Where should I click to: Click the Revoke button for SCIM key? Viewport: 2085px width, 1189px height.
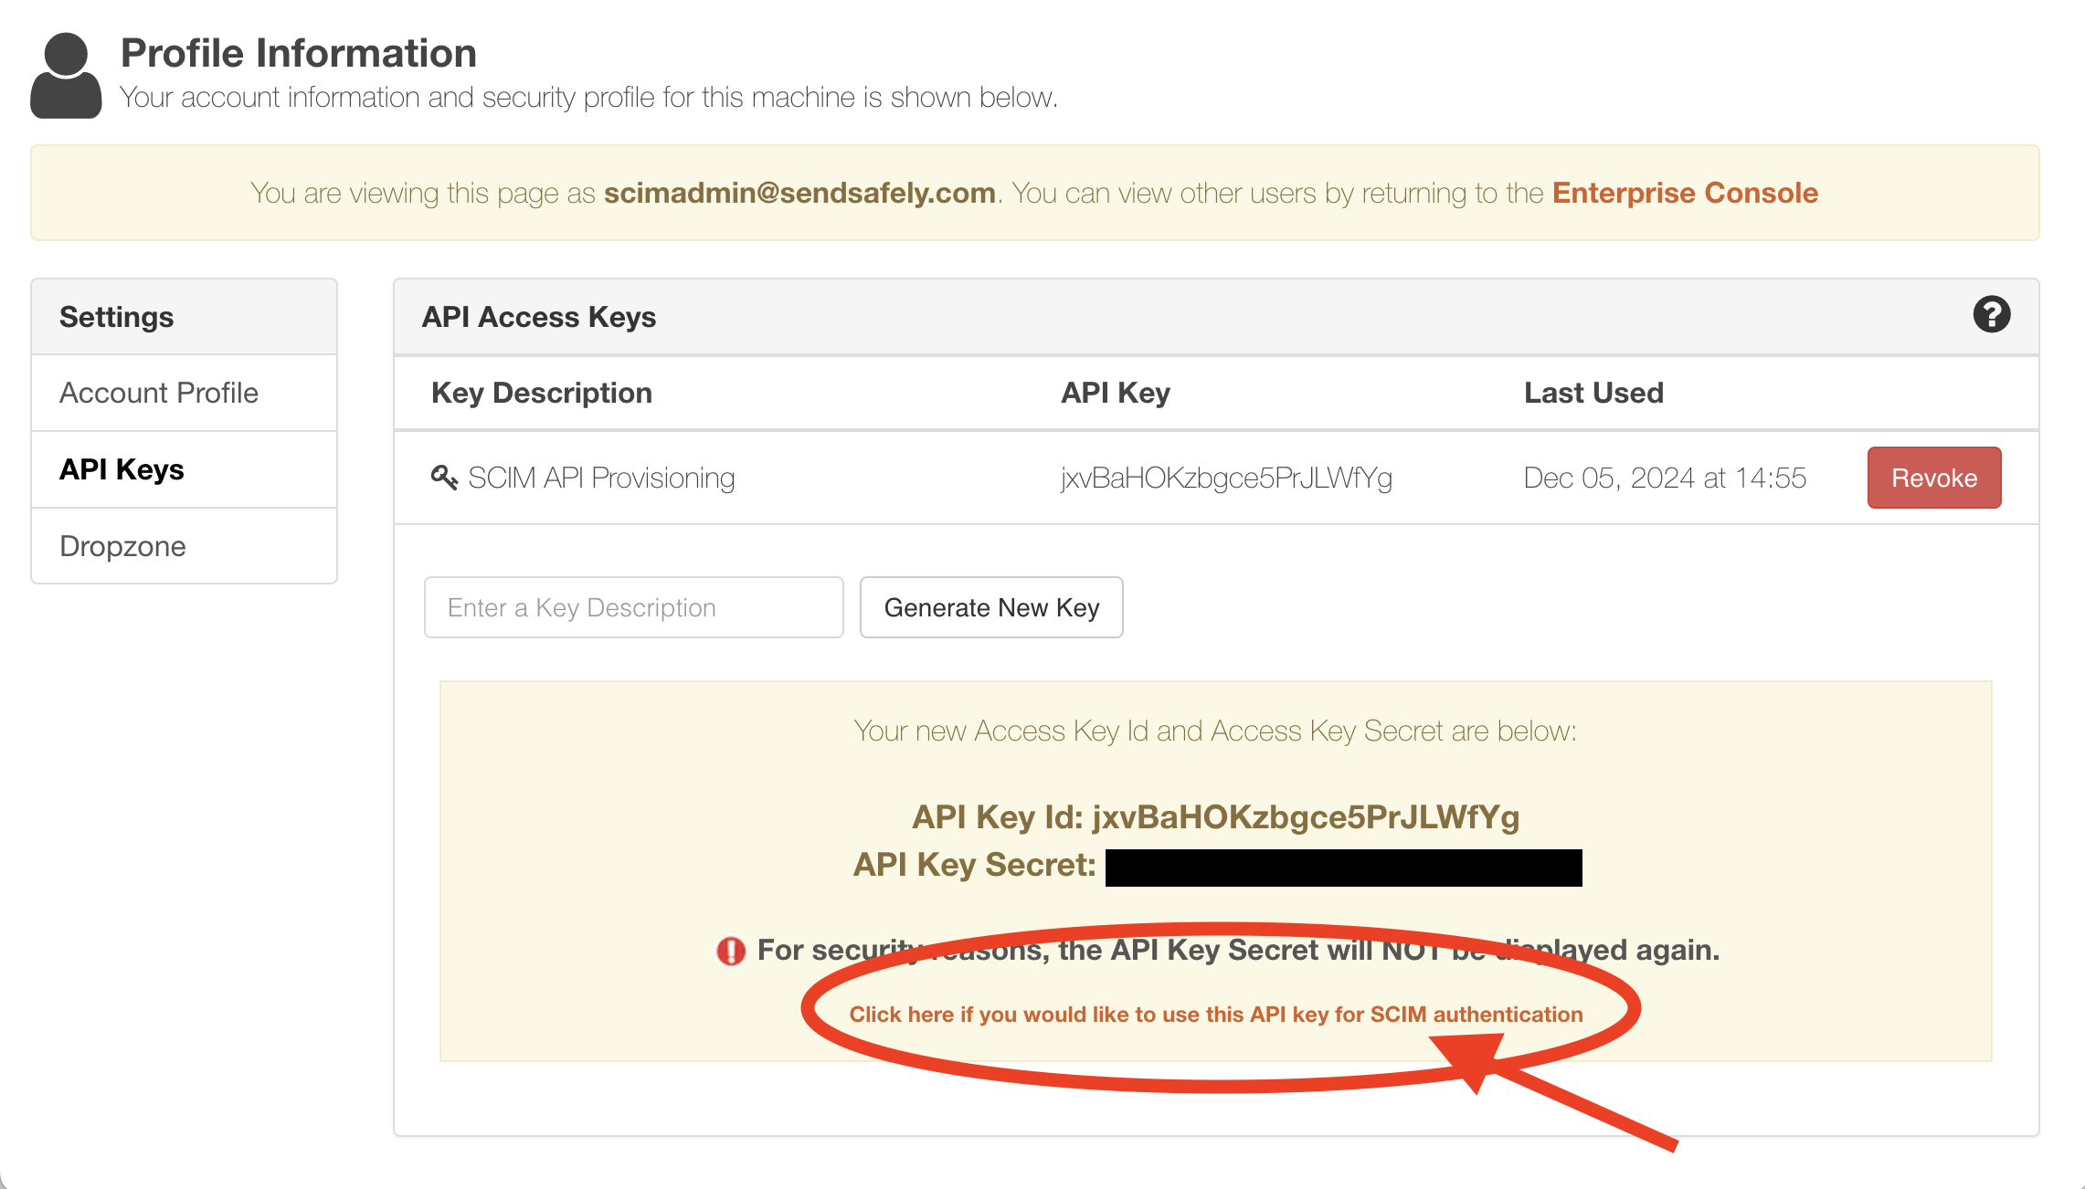(1934, 478)
